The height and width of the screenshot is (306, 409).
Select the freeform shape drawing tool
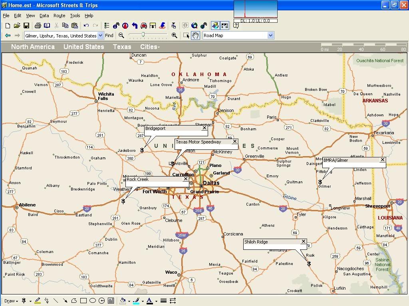tap(74, 301)
